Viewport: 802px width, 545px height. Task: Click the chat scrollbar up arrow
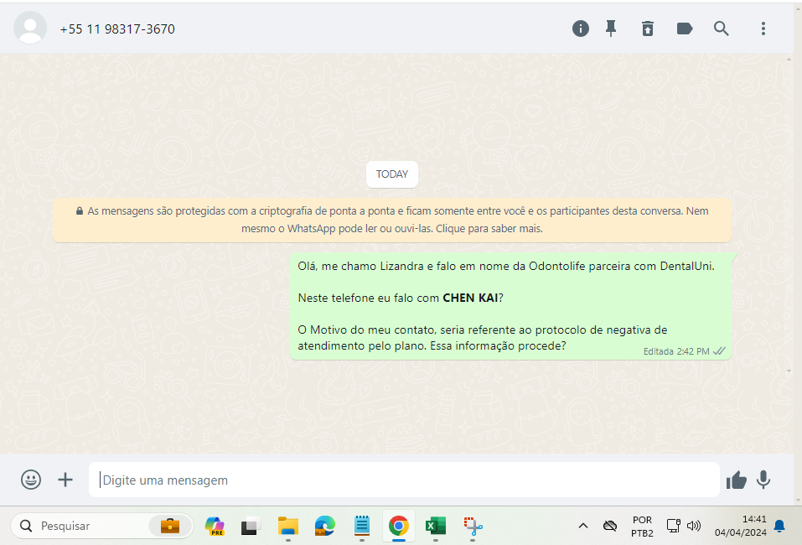[x=789, y=60]
